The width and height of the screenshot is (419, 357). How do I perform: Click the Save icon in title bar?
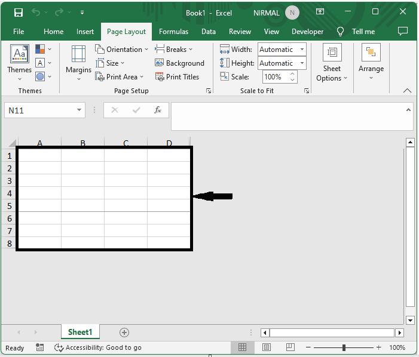pyautogui.click(x=19, y=13)
